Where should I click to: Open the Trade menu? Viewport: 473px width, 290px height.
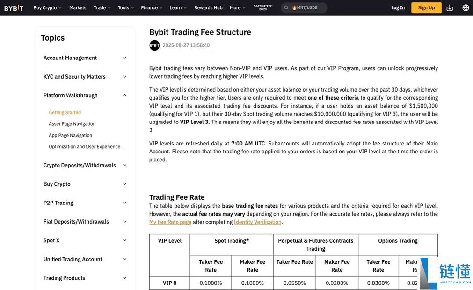[x=102, y=8]
